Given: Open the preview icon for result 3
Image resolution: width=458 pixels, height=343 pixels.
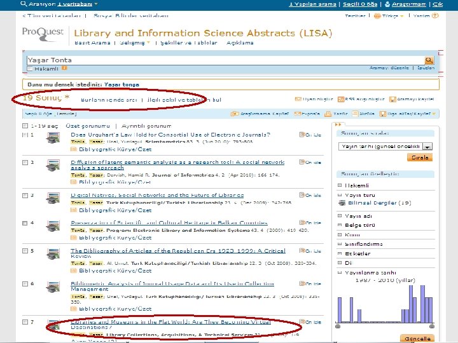Looking at the screenshot, I should pos(302,195).
